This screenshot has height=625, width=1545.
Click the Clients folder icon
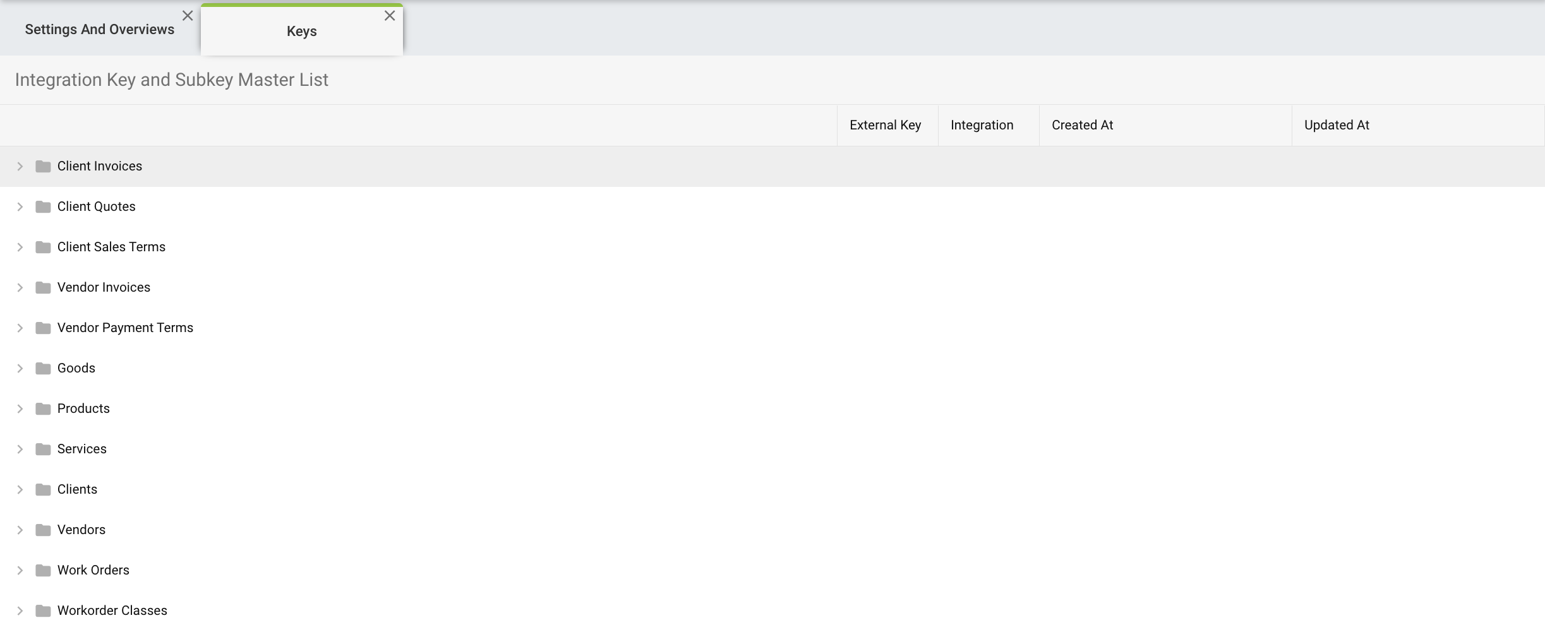point(42,489)
